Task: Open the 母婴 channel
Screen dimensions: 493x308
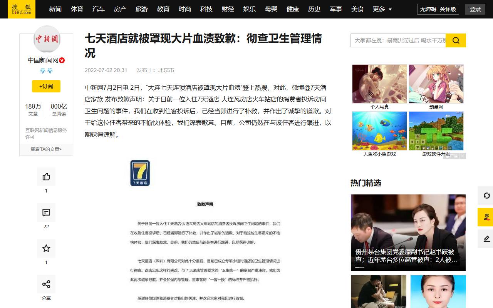Action: click(x=271, y=9)
